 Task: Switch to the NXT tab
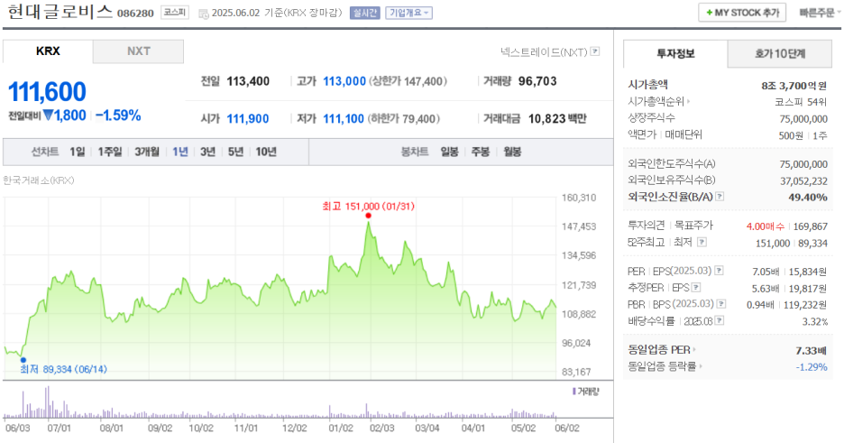pos(138,51)
